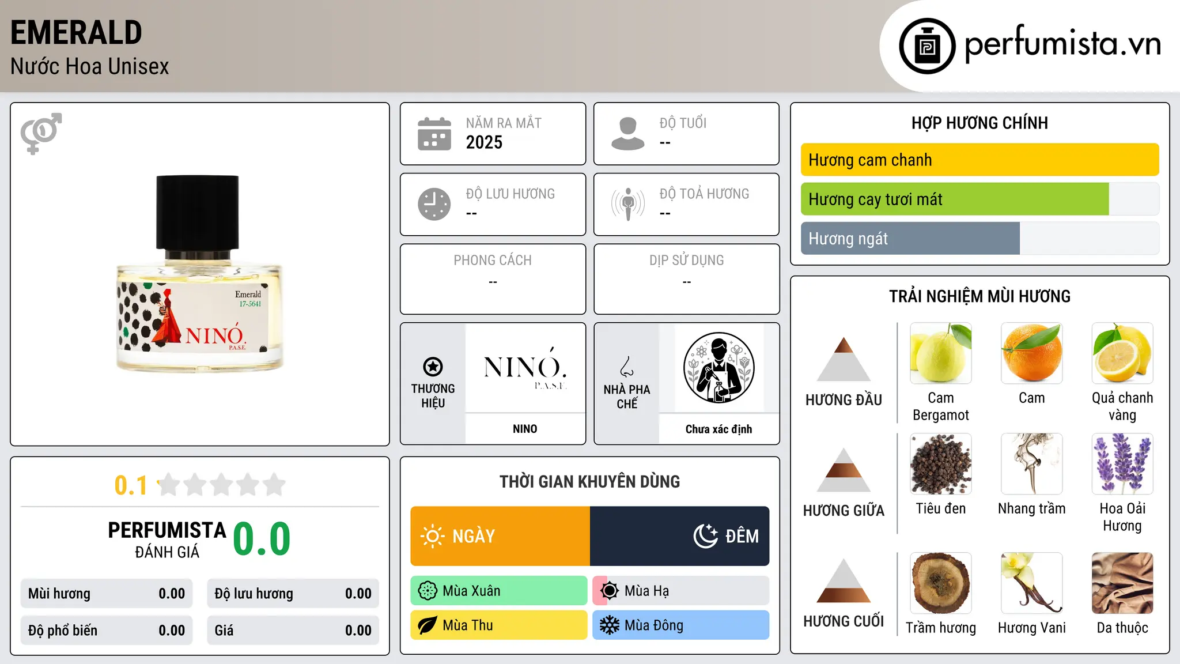Click the Độ phổ biến 0.00 score row
This screenshot has width=1180, height=664.
107,631
